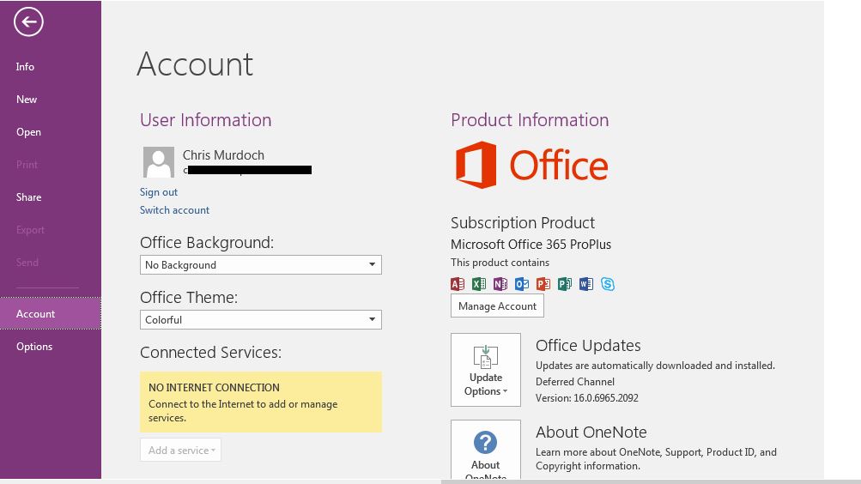
Task: Click the Access app icon
Action: (458, 284)
